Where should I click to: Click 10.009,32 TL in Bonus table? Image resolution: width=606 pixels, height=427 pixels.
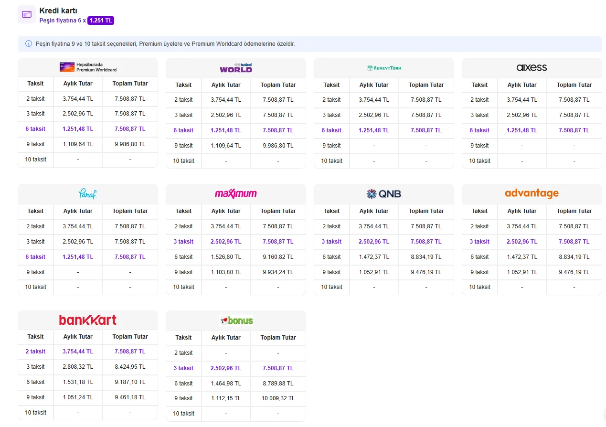point(278,398)
